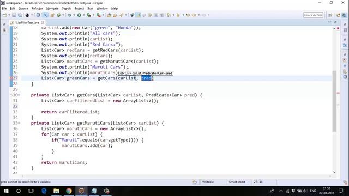Open the Action Center notifications icon

[341, 191]
